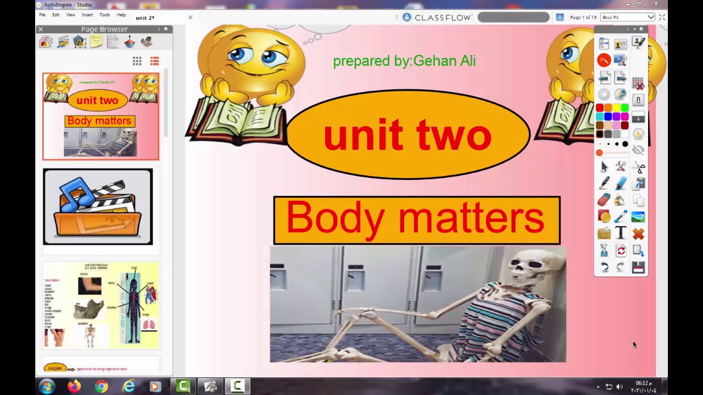Screen dimensions: 703x395
Task: Open the Main Menu icon in the toolbox
Action: point(604,43)
